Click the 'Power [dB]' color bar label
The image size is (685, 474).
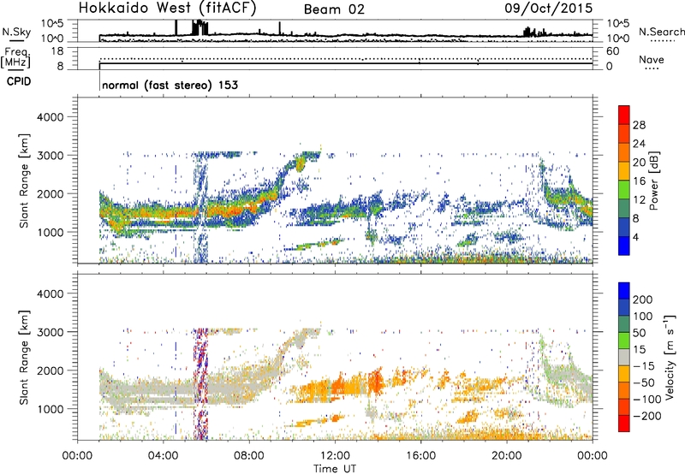click(x=653, y=181)
